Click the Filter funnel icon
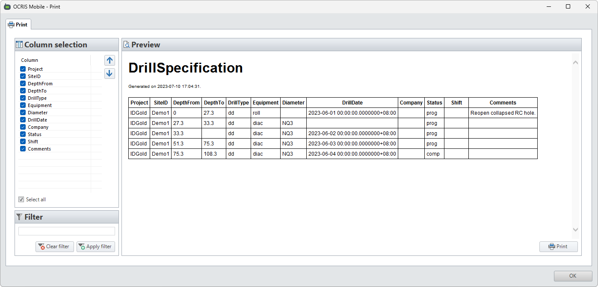This screenshot has height=287, width=598. tap(19, 217)
